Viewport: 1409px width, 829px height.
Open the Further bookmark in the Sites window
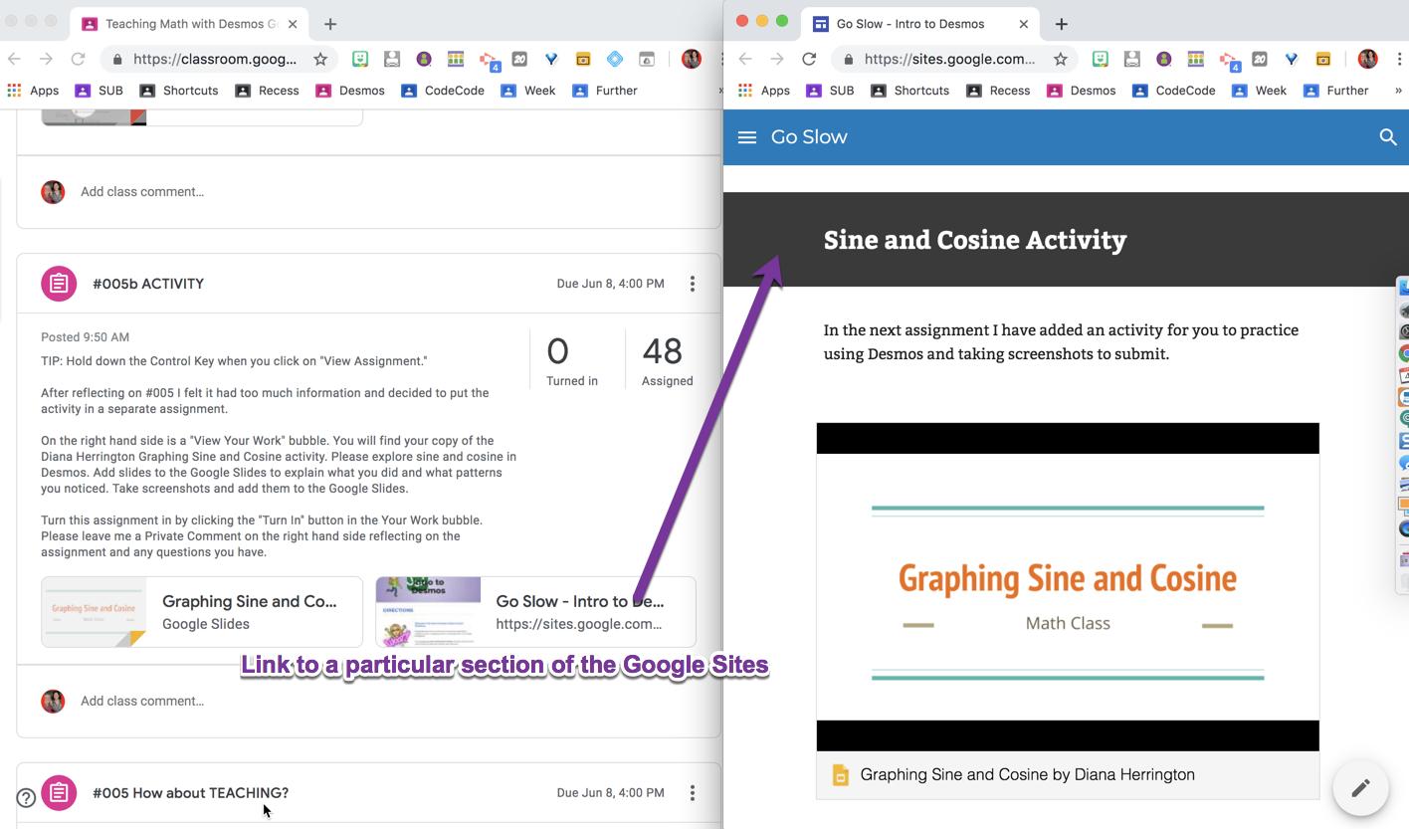pos(1335,91)
